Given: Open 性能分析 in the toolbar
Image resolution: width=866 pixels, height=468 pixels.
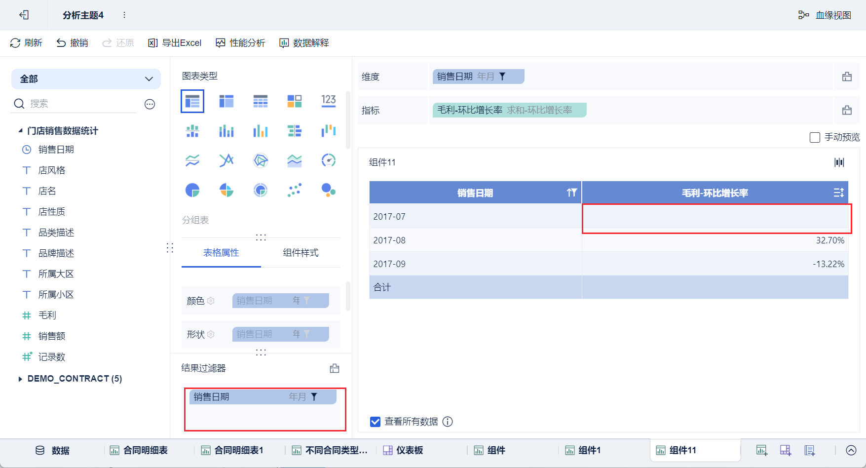Looking at the screenshot, I should [240, 43].
